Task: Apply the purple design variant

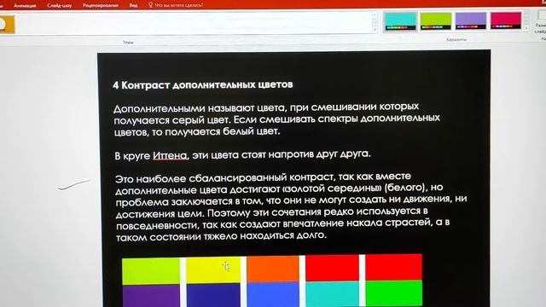Action: pyautogui.click(x=470, y=20)
